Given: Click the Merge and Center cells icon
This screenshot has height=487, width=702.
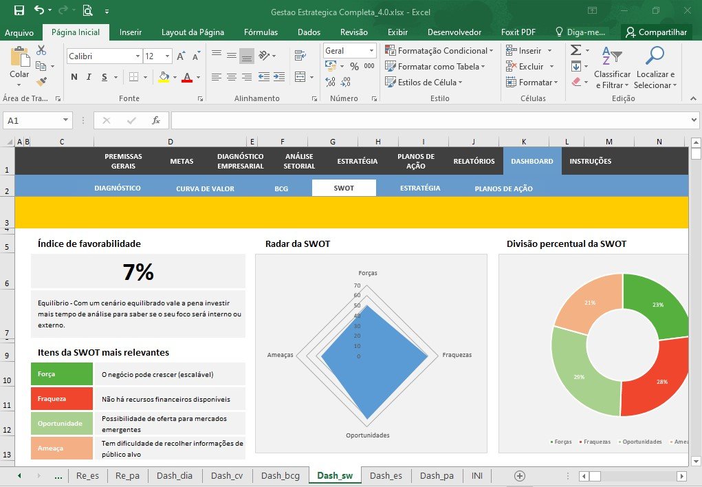Looking at the screenshot, I should (300, 77).
